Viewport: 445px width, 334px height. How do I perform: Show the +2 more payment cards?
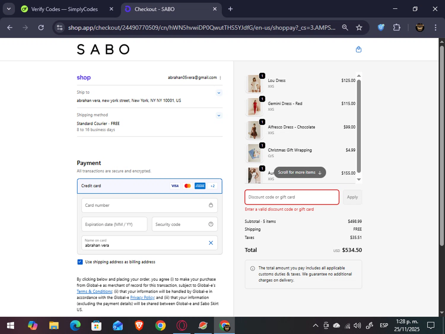pos(212,186)
